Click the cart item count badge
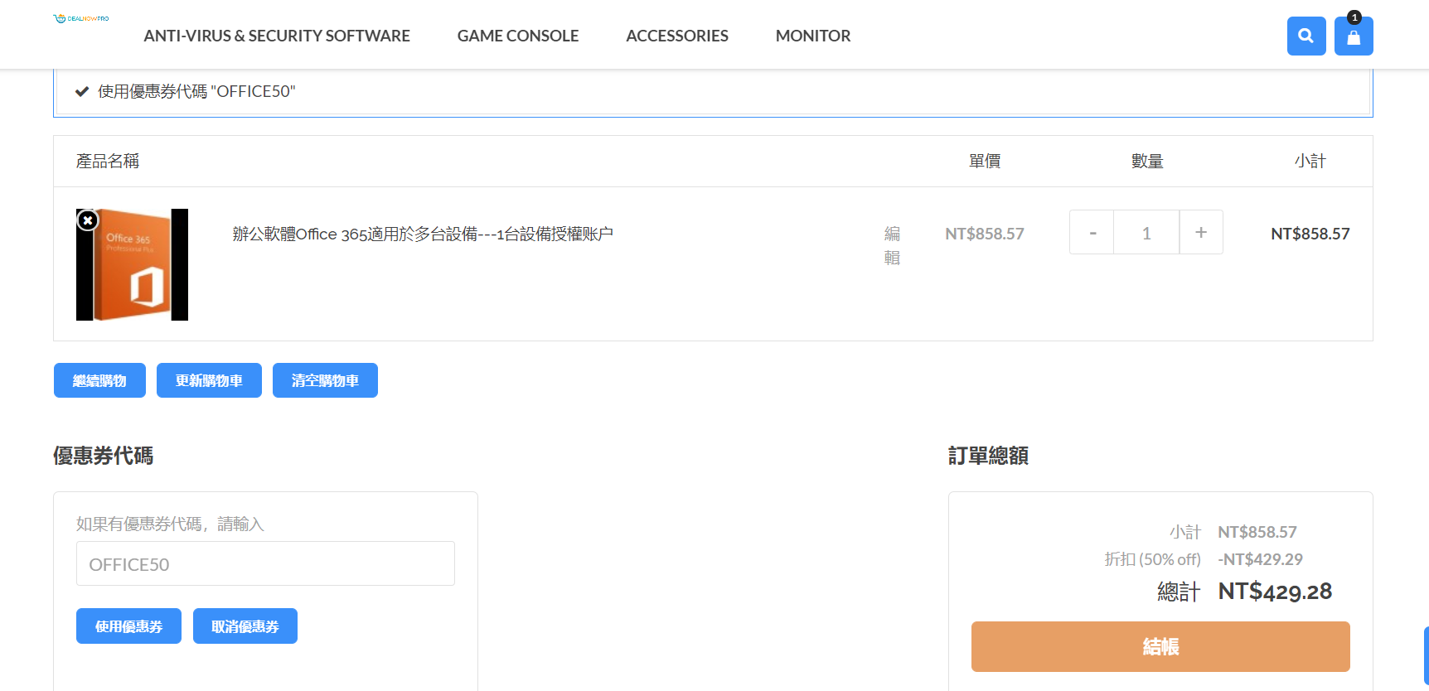The width and height of the screenshot is (1429, 691). pyautogui.click(x=1354, y=17)
